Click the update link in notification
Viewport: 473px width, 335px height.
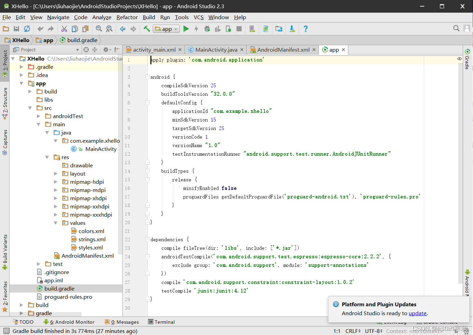tap(417, 313)
